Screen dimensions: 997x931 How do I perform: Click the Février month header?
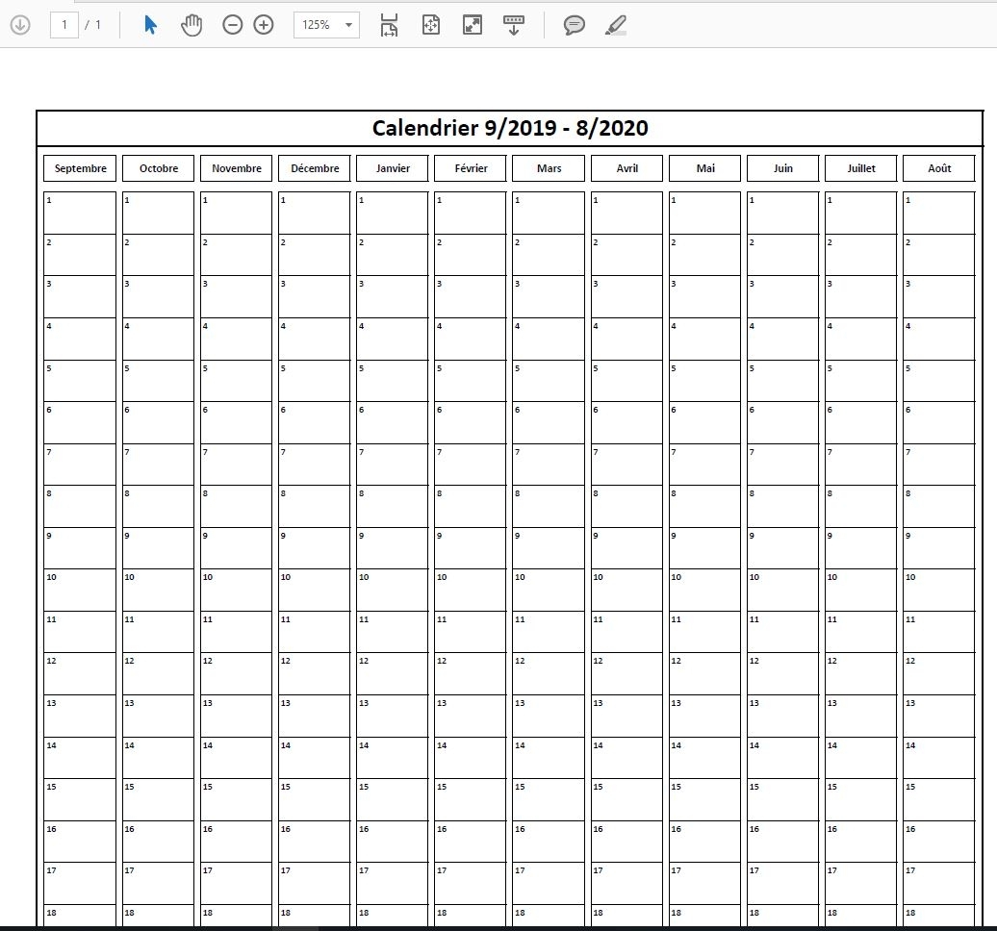pos(471,168)
